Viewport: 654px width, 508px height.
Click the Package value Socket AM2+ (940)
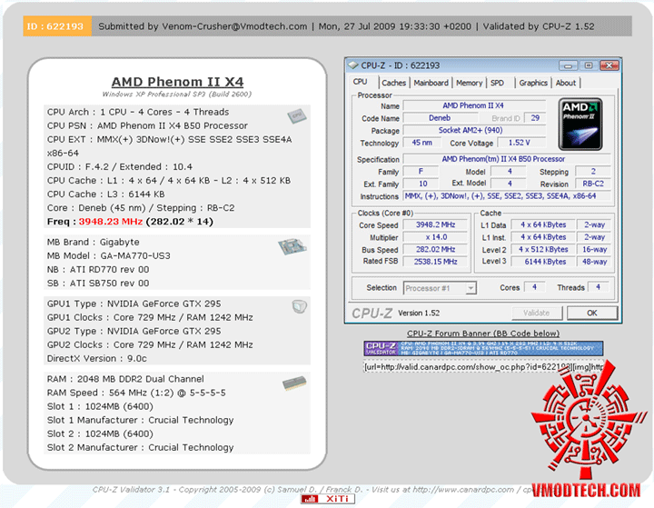(x=474, y=130)
